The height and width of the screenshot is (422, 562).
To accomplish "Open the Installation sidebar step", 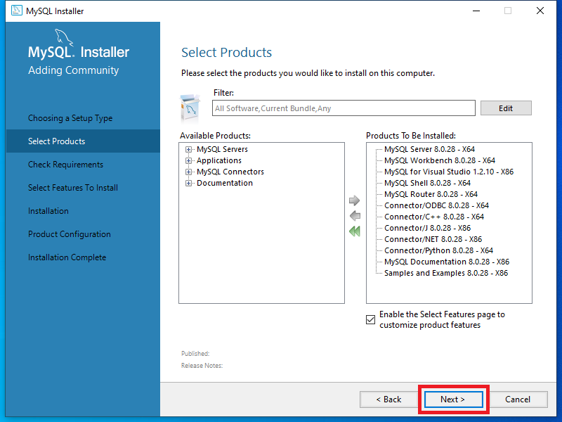I will pyautogui.click(x=48, y=211).
